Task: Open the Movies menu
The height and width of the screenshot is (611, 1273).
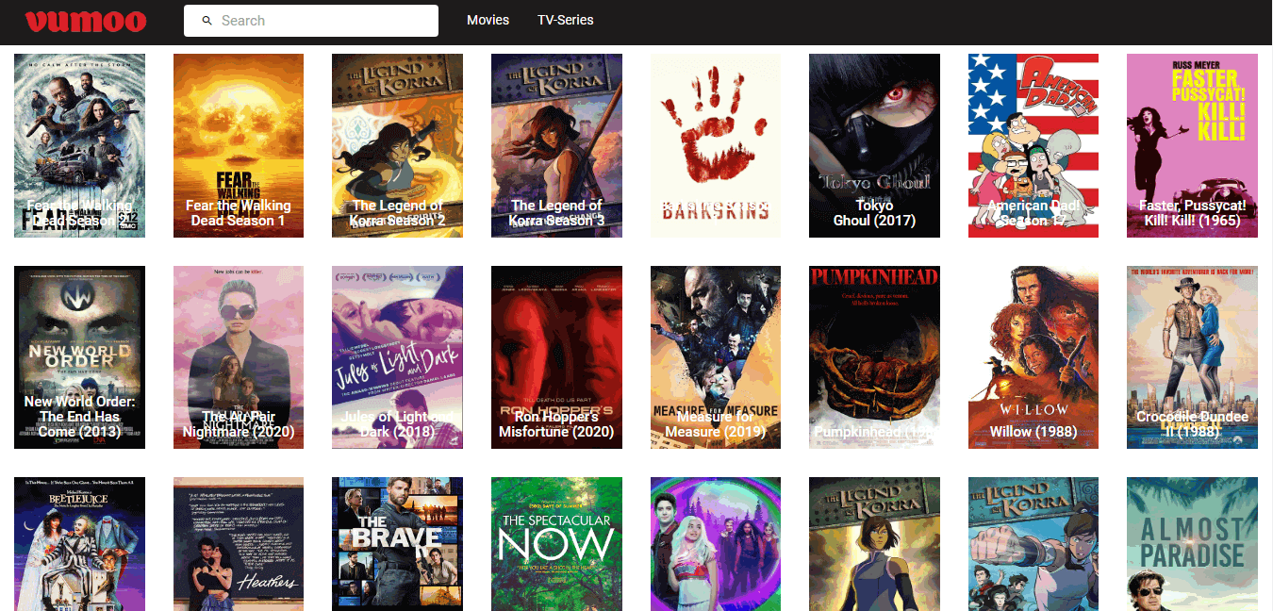Action: click(x=488, y=20)
